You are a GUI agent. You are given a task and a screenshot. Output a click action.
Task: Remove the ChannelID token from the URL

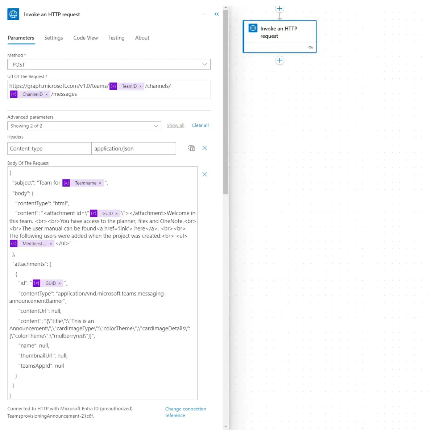tap(46, 95)
